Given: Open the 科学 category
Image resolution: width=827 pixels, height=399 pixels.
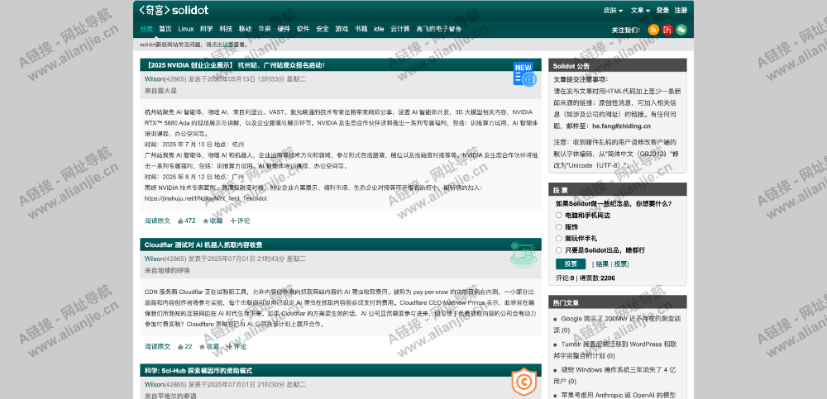Looking at the screenshot, I should pyautogui.click(x=206, y=29).
